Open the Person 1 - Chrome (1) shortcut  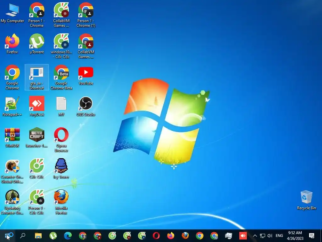[86, 15]
